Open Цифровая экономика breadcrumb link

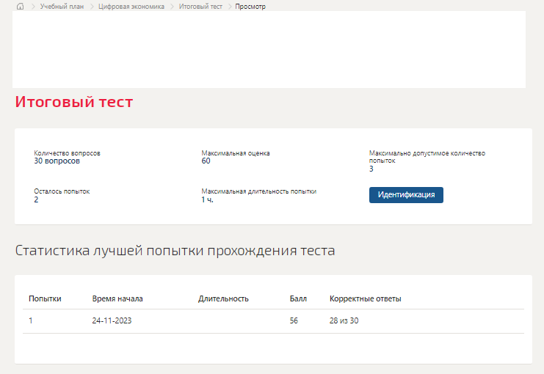click(131, 7)
